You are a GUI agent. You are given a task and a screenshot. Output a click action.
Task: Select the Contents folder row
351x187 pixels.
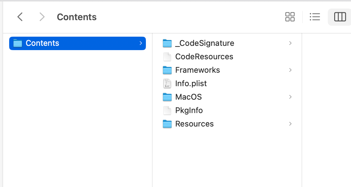[x=78, y=43]
